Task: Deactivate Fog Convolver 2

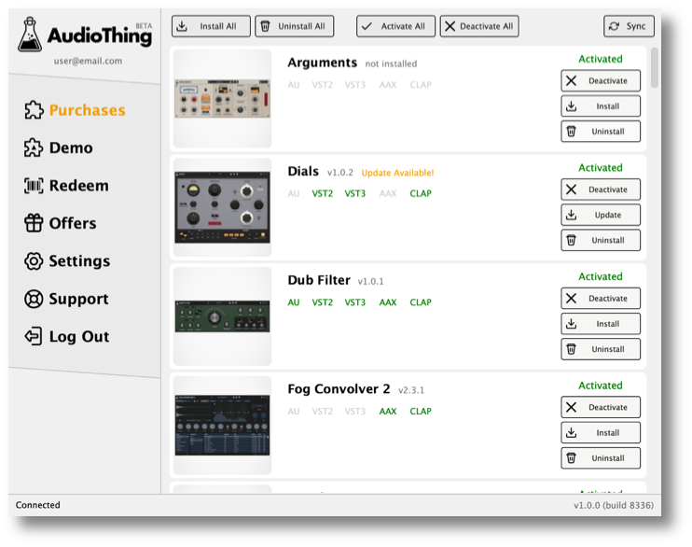Action: pos(601,407)
